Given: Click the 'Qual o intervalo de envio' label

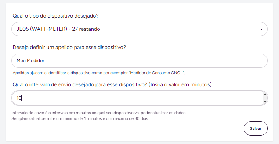Looking at the screenshot, I should click(x=112, y=84).
